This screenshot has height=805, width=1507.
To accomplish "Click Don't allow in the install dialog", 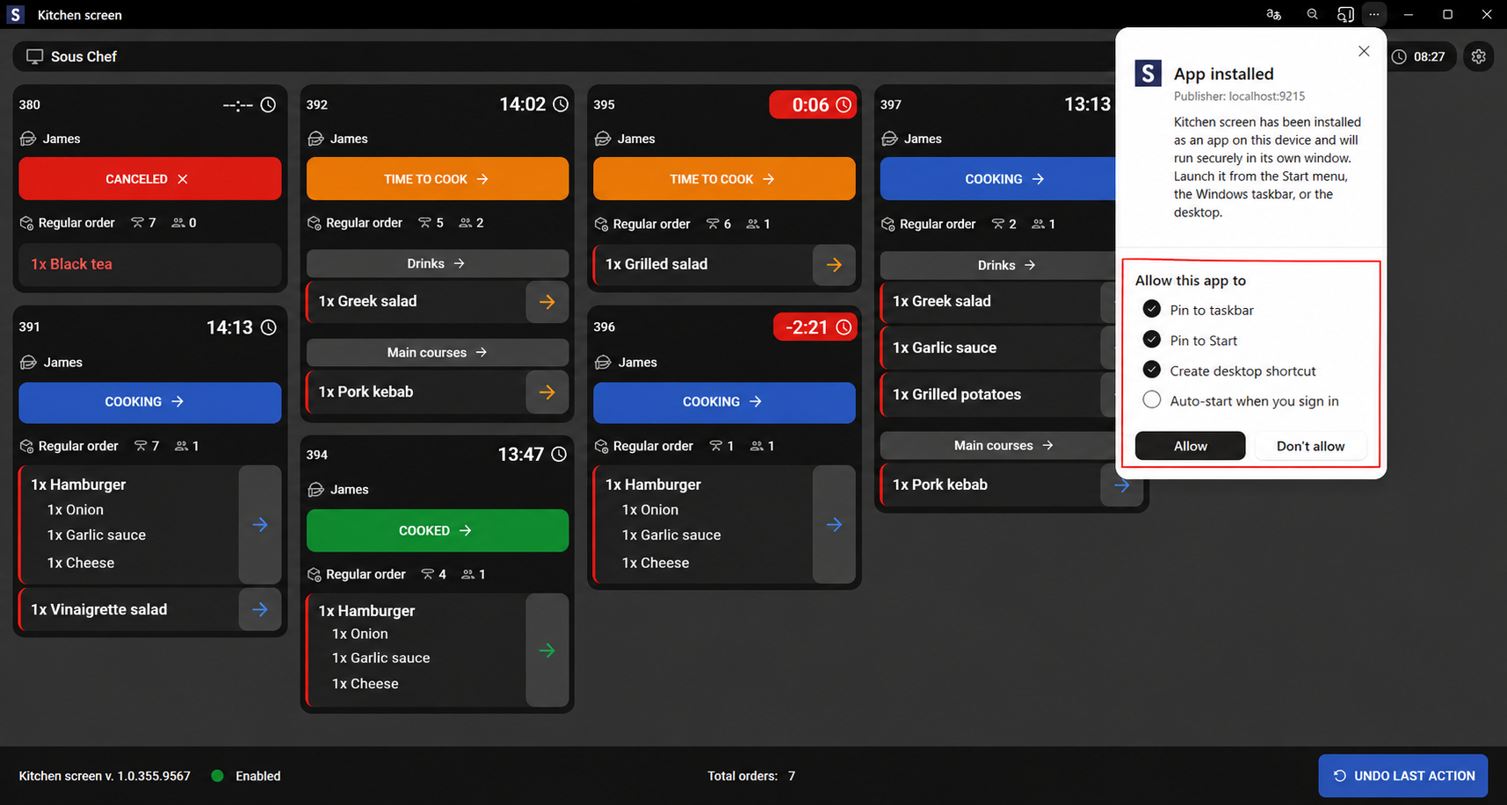I will (1310, 446).
